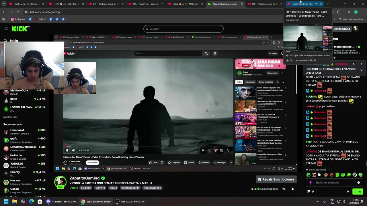
Task: Click the Enviar un mensaje field
Action: tap(334, 183)
